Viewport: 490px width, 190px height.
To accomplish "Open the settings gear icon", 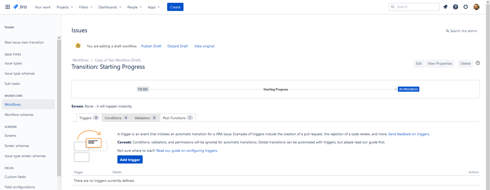I will point(466,7).
